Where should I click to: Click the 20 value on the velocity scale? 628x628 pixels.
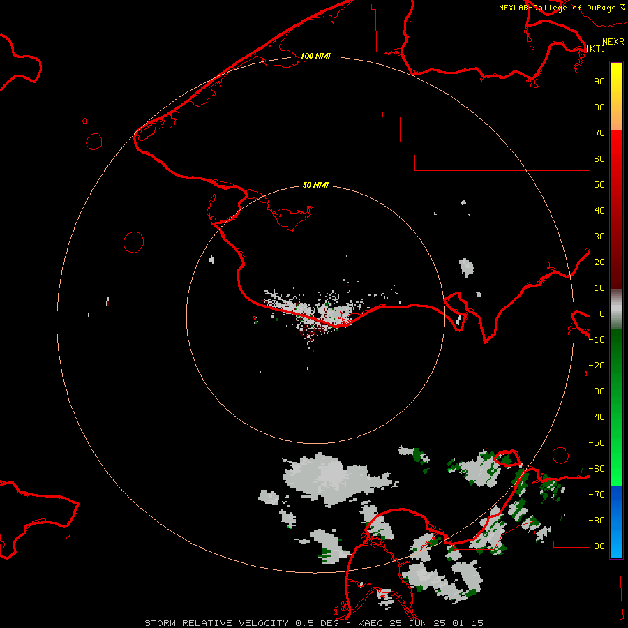tap(599, 262)
